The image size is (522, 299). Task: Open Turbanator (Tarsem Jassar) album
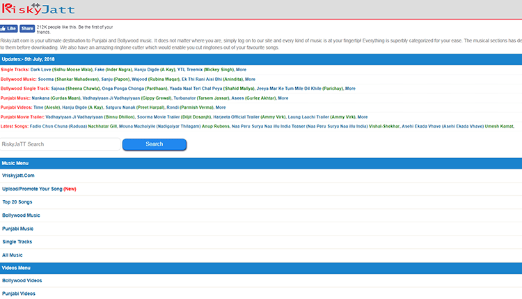point(201,98)
